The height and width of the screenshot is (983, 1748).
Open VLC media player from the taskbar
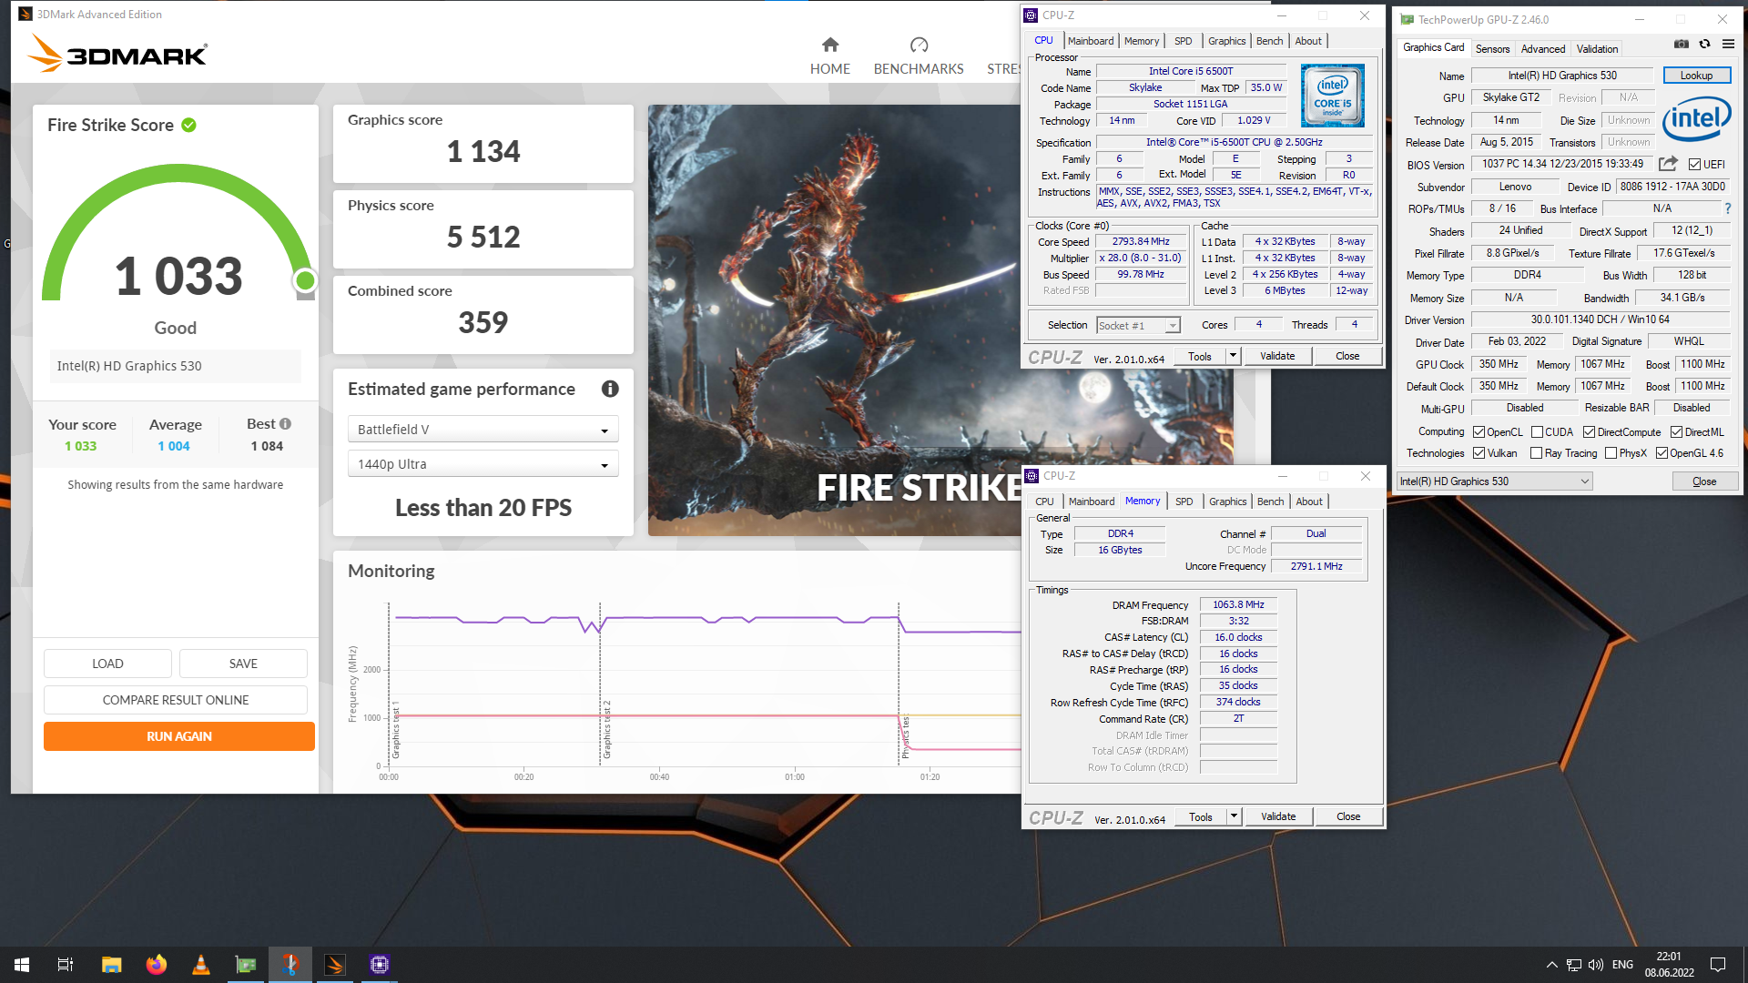[201, 965]
